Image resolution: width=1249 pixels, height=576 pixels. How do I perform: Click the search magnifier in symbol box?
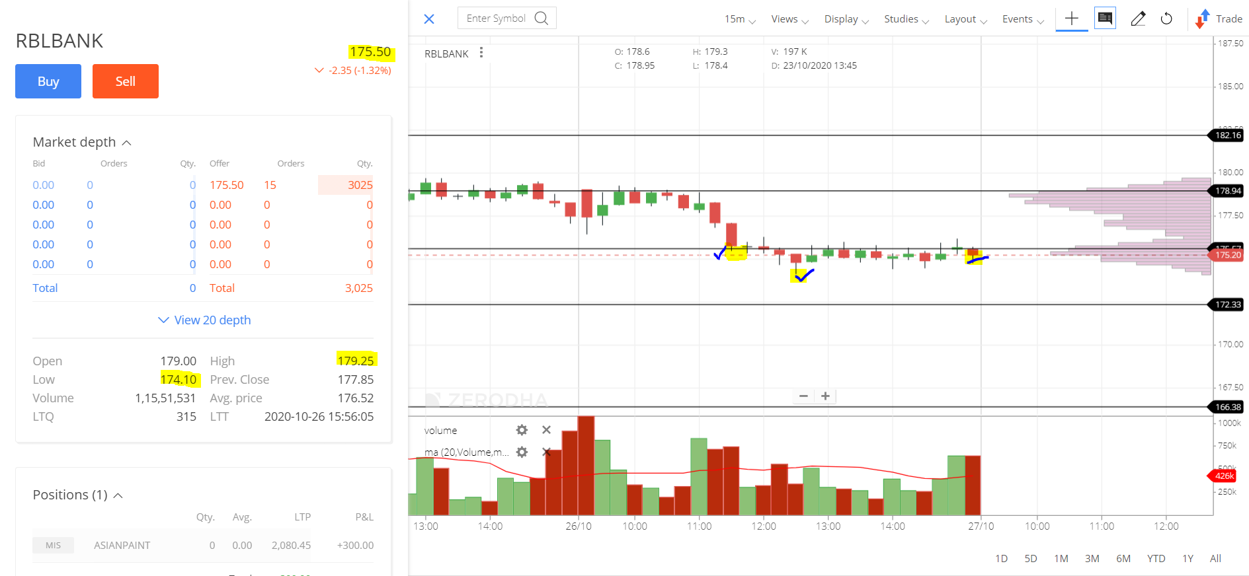(542, 18)
